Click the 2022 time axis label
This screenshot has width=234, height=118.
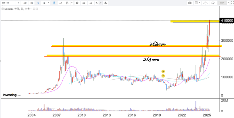pos(182,115)
